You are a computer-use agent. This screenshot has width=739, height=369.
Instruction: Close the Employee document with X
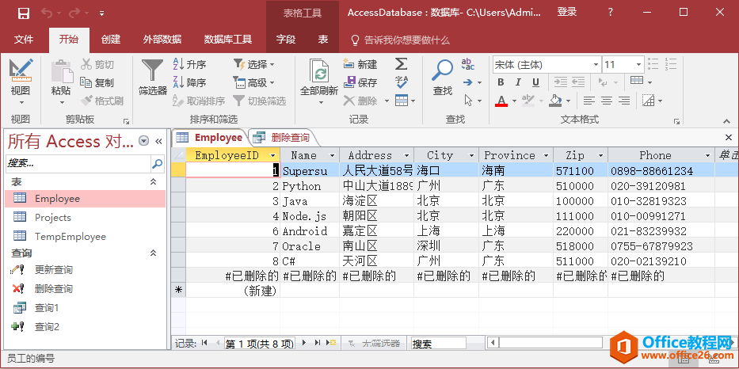(x=729, y=138)
